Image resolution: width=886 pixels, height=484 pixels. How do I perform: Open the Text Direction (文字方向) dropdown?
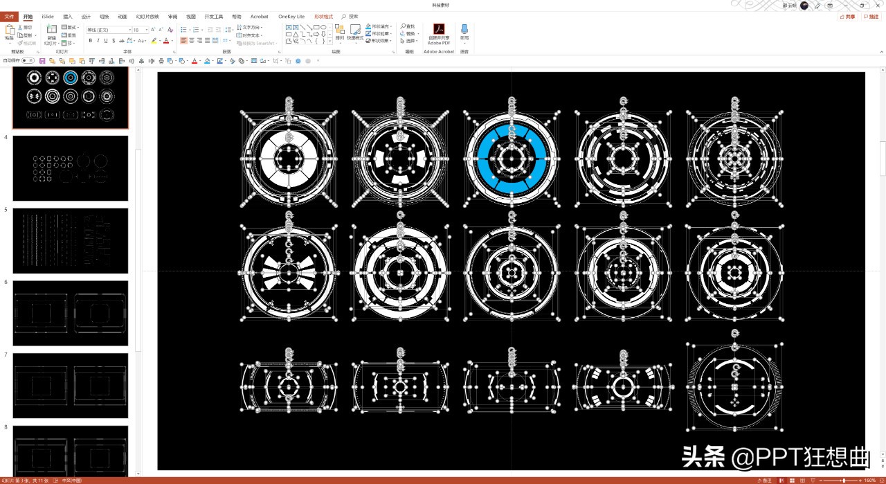(248, 27)
